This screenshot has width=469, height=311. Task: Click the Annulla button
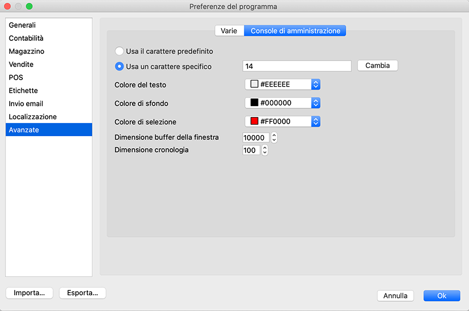(x=395, y=296)
